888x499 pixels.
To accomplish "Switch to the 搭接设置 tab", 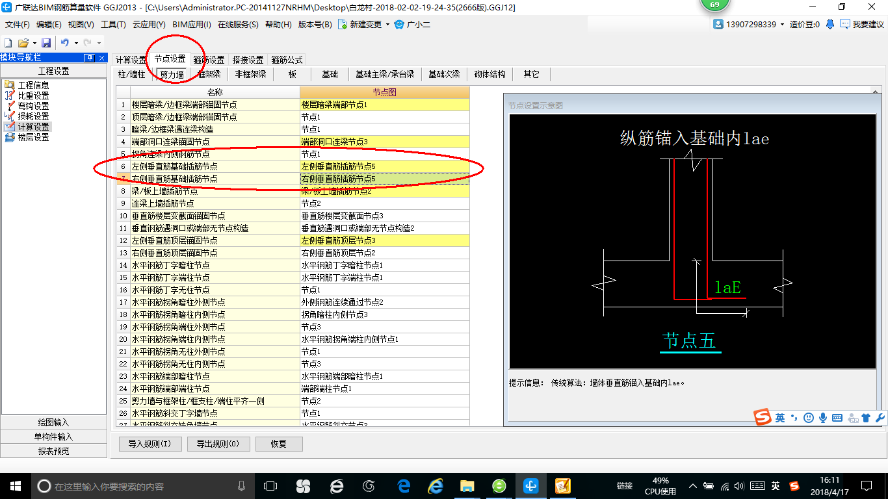I will (248, 60).
